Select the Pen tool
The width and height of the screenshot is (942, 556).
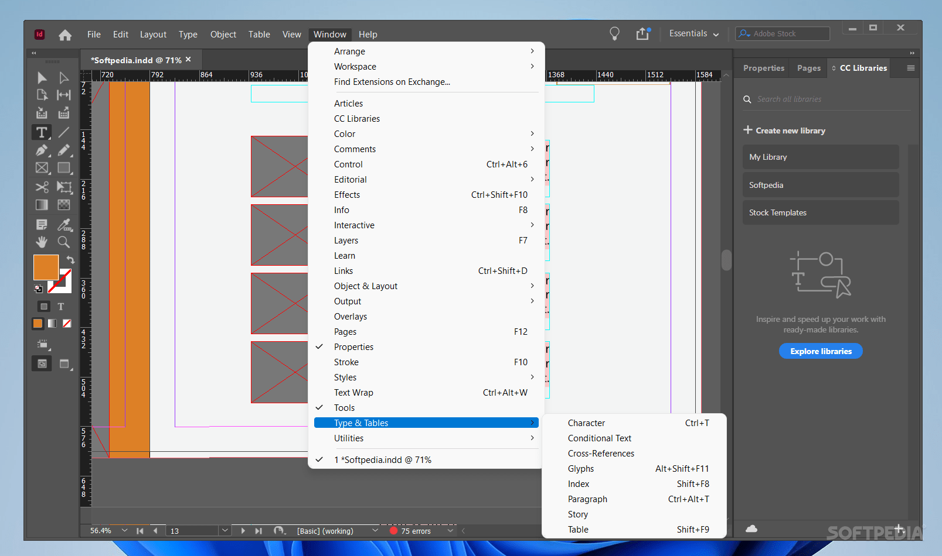tap(42, 150)
